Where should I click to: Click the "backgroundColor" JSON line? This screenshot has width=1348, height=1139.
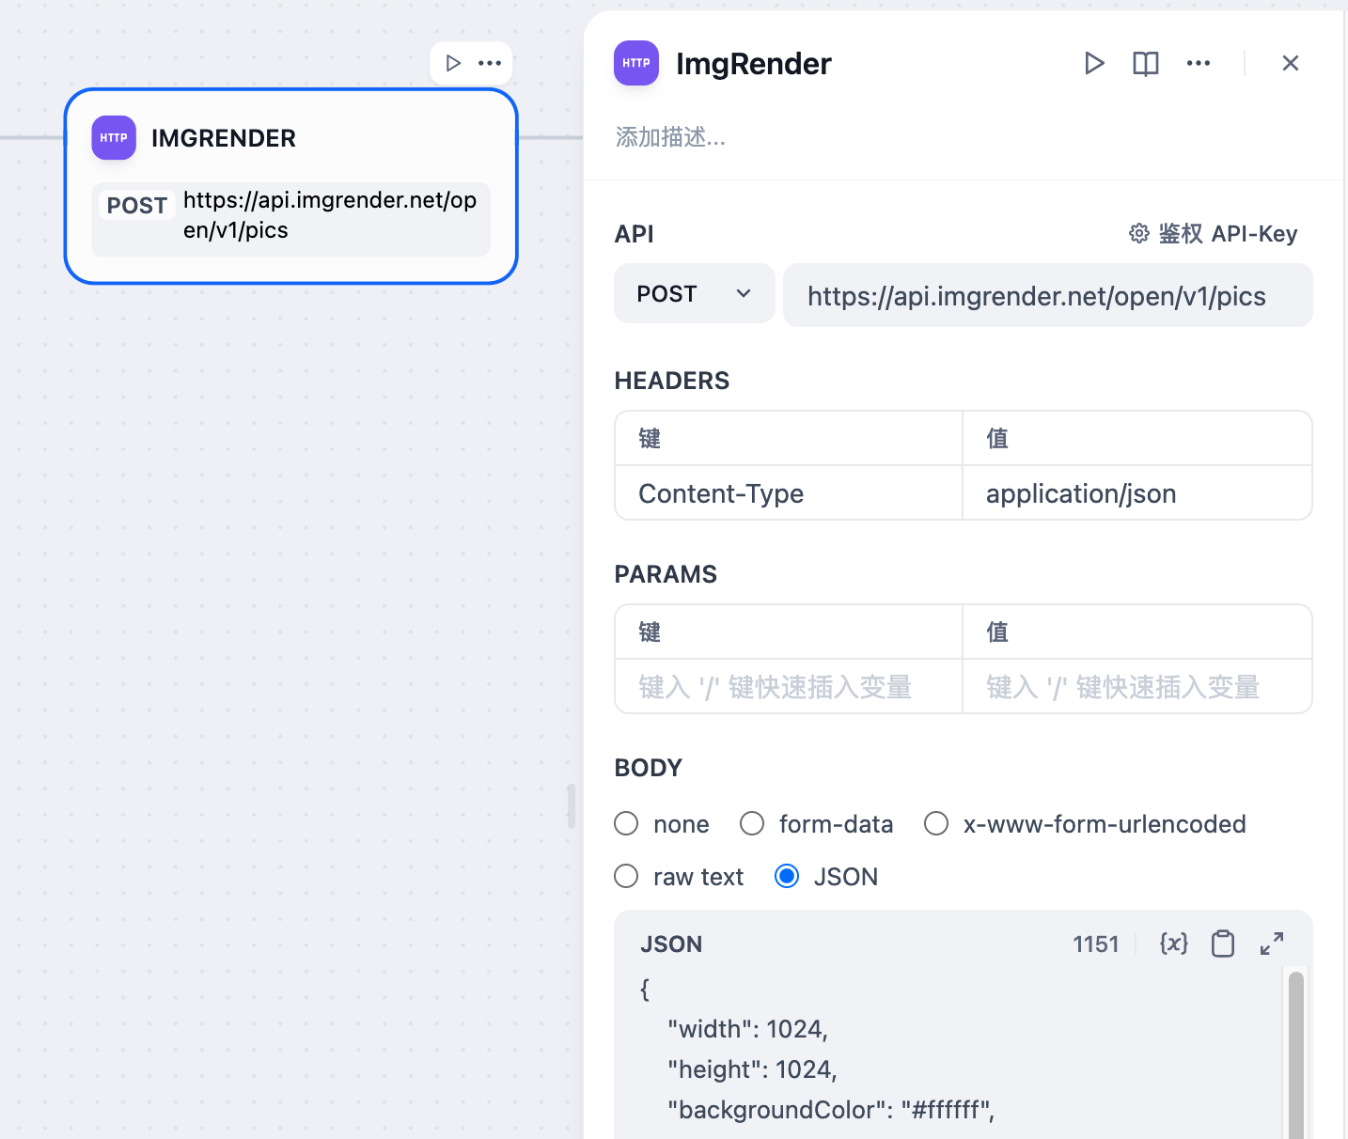[831, 1110]
